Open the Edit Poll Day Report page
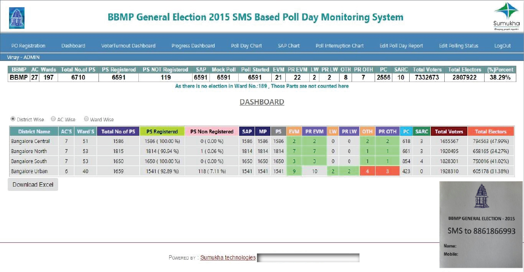Image resolution: width=524 pixels, height=272 pixels. tap(401, 46)
